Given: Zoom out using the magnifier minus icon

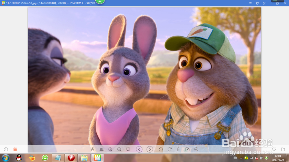Looking at the screenshot, I should click(119, 149).
